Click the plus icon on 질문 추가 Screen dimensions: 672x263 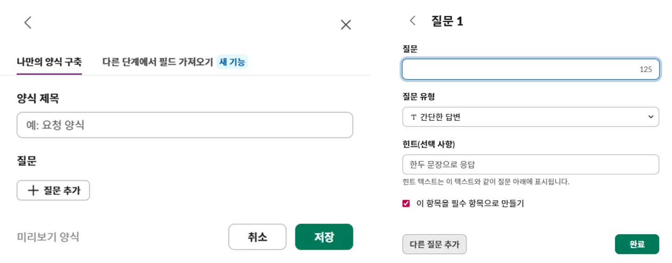[33, 191]
